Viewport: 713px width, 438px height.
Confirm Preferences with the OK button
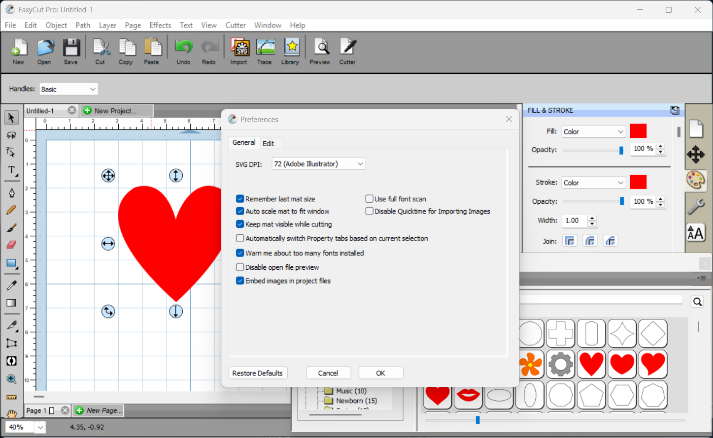(x=381, y=373)
